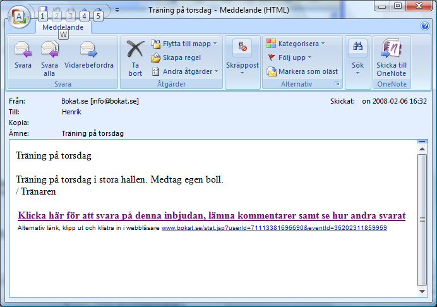Click the Svara alla reply-all icon
437x307 pixels.
50,49
